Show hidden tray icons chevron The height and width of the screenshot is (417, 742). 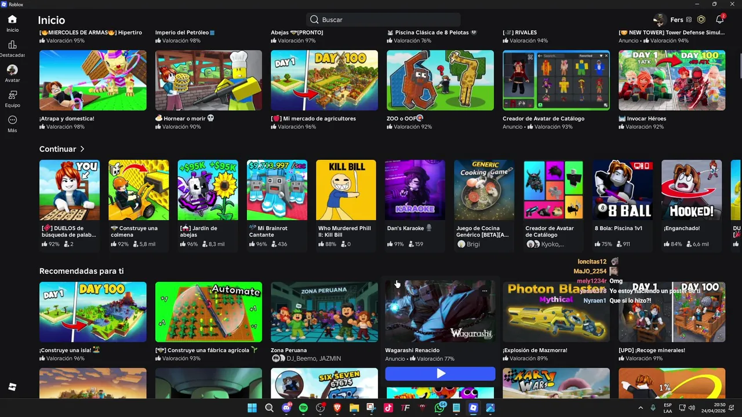(x=641, y=408)
